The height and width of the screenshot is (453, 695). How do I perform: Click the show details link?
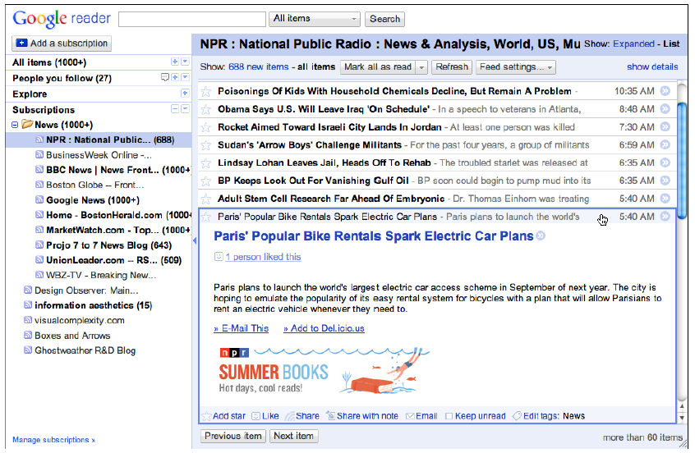click(x=652, y=66)
